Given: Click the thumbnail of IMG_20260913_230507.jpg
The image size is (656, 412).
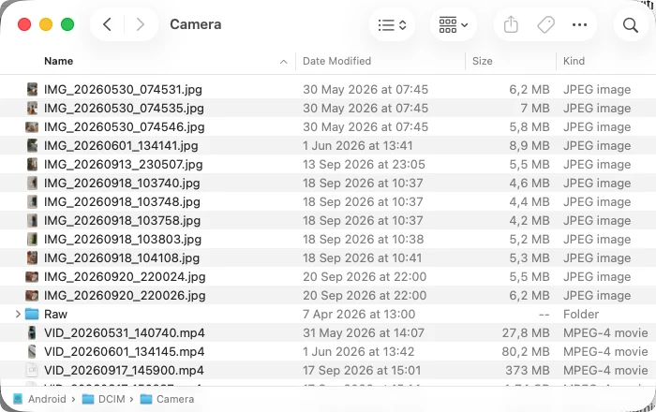Looking at the screenshot, I should tap(32, 164).
